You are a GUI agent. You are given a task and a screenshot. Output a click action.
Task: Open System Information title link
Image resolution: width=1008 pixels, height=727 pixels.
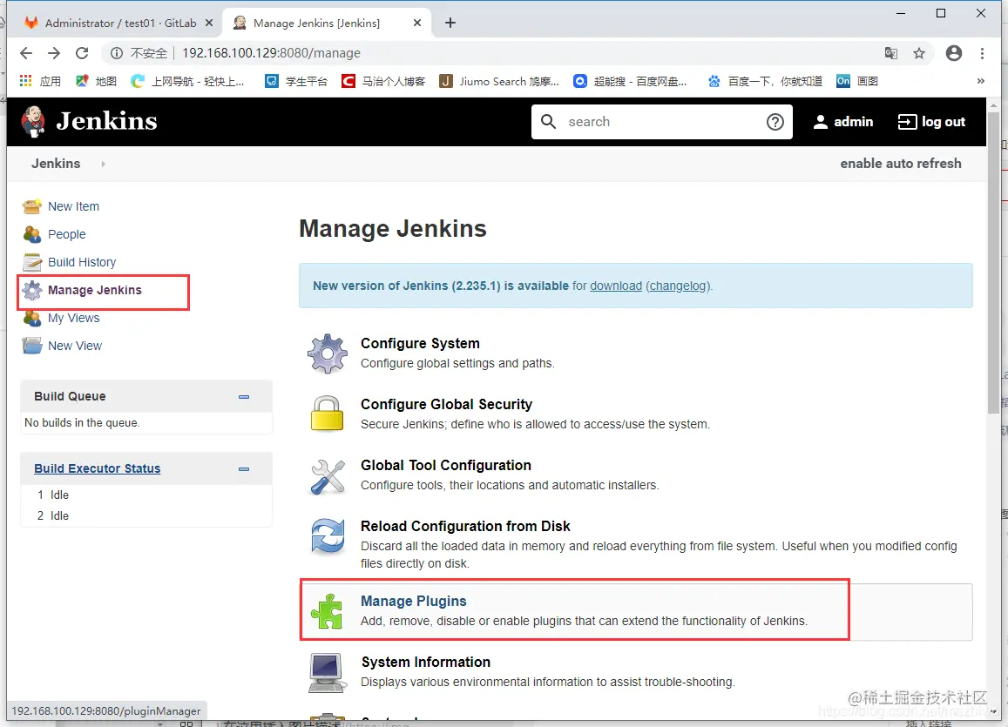tap(425, 662)
